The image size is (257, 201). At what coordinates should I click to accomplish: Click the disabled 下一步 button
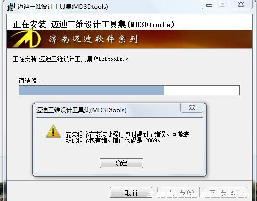[x=226, y=192]
